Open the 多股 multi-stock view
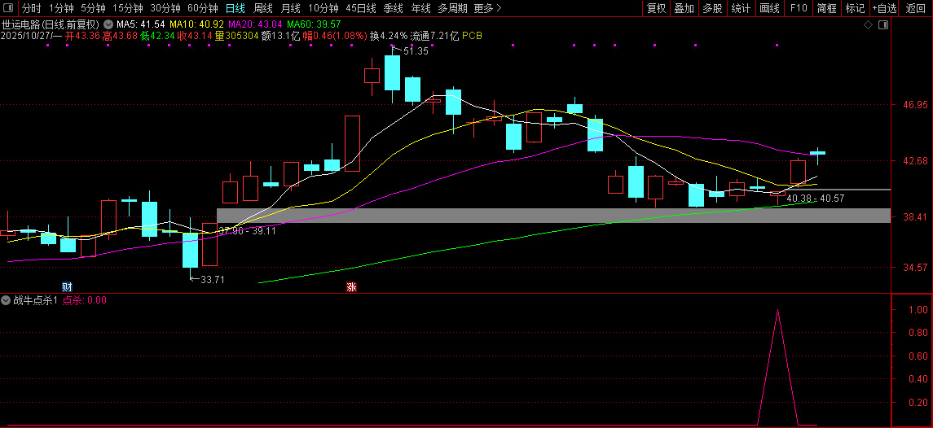This screenshot has height=428, width=933. coord(712,8)
